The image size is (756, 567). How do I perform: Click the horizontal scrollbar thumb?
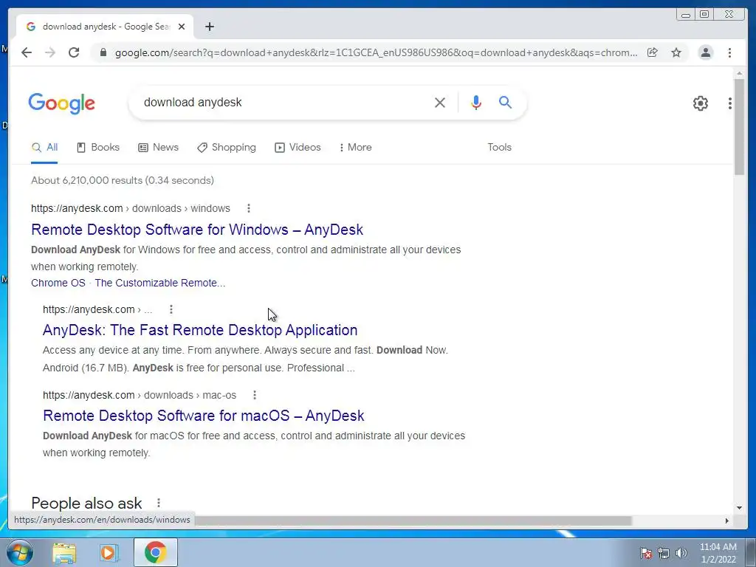coord(412,520)
